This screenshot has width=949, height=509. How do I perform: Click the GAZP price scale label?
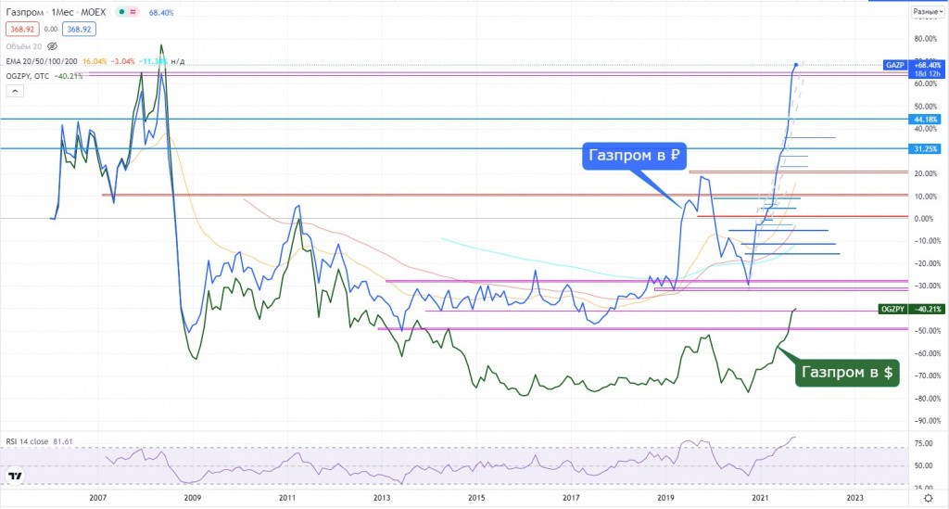click(893, 65)
